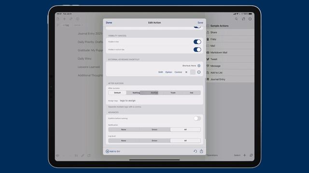Tap the Assign tags input field

coord(160,100)
